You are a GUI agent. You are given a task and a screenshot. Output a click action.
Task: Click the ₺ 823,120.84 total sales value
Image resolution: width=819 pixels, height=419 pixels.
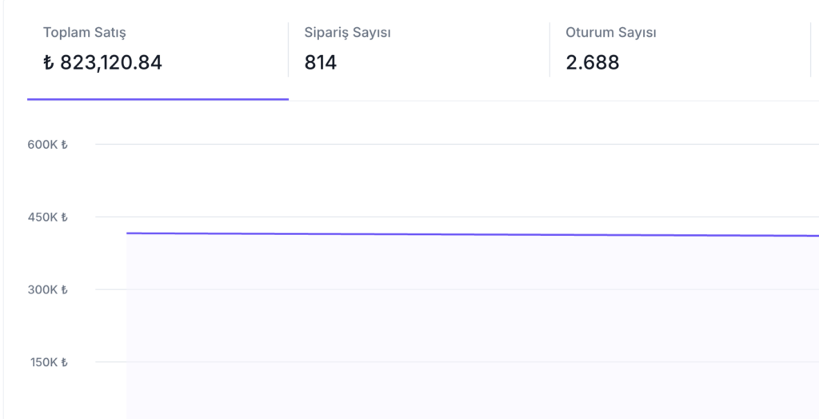[102, 62]
